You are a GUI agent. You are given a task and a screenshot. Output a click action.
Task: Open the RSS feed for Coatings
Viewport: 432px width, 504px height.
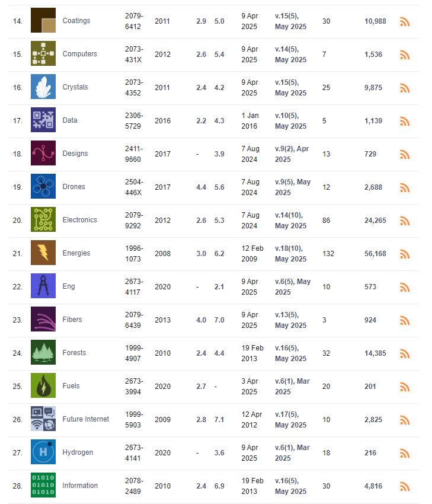click(x=404, y=21)
